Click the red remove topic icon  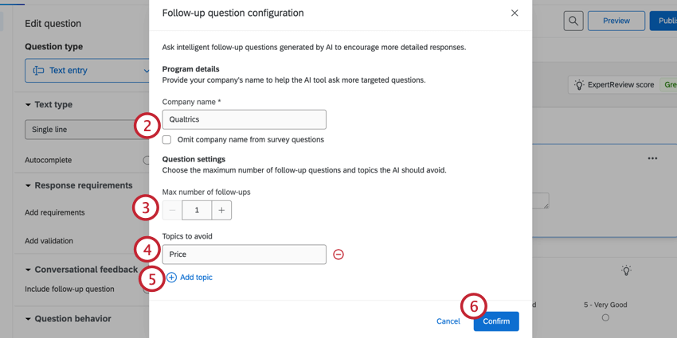coord(338,254)
